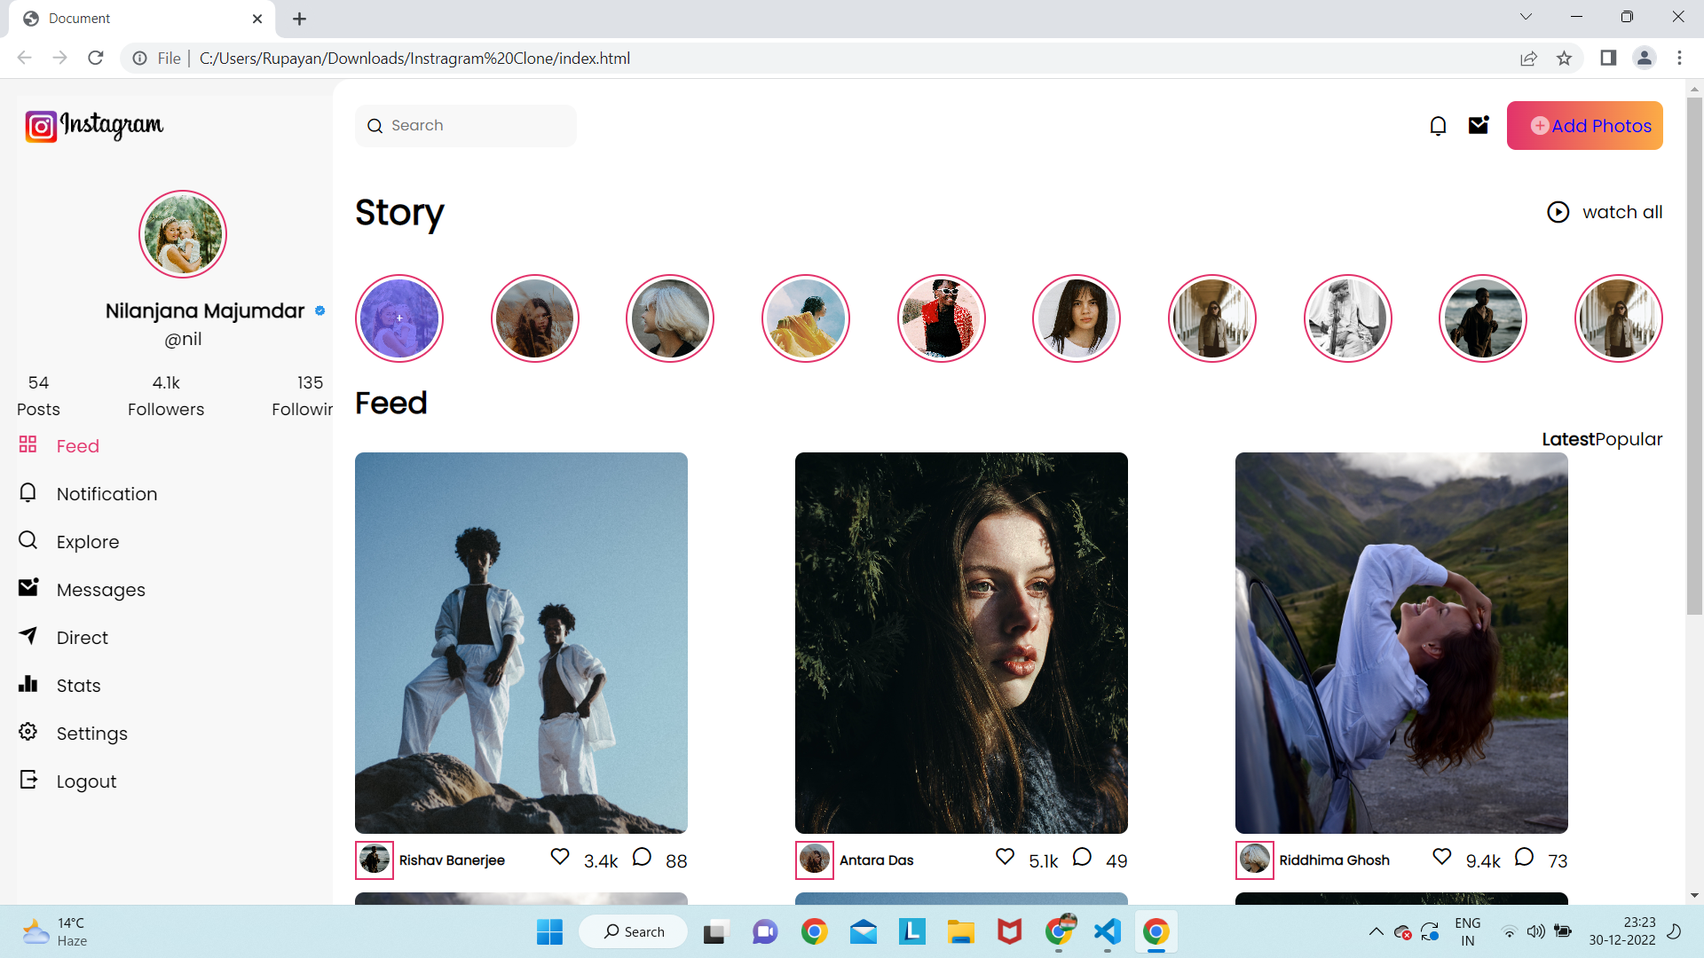Open Chrome from the Windows taskbar
Screen dimensions: 1704x958
815,931
